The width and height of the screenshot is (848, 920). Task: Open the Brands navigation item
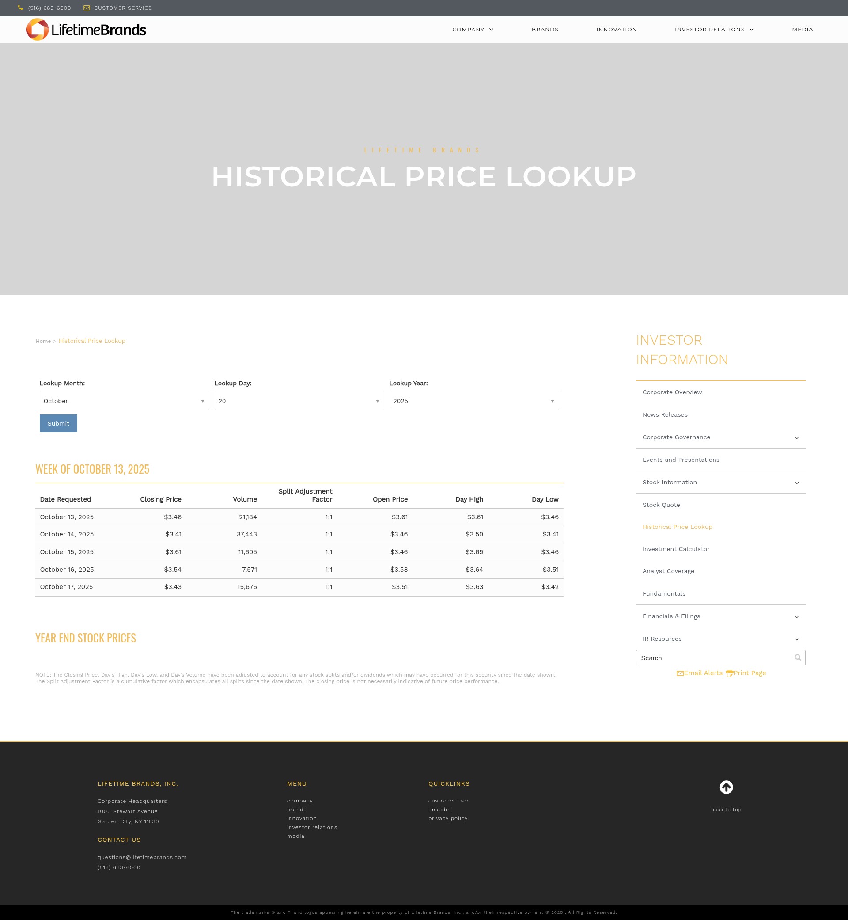click(x=545, y=29)
